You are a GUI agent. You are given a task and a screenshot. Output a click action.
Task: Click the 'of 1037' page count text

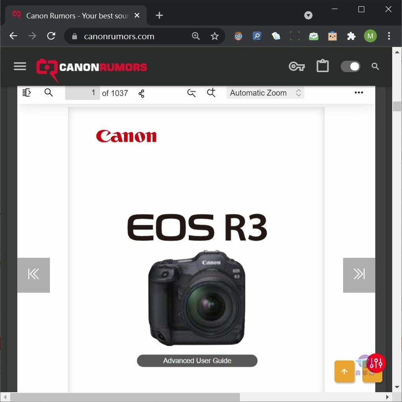point(115,93)
